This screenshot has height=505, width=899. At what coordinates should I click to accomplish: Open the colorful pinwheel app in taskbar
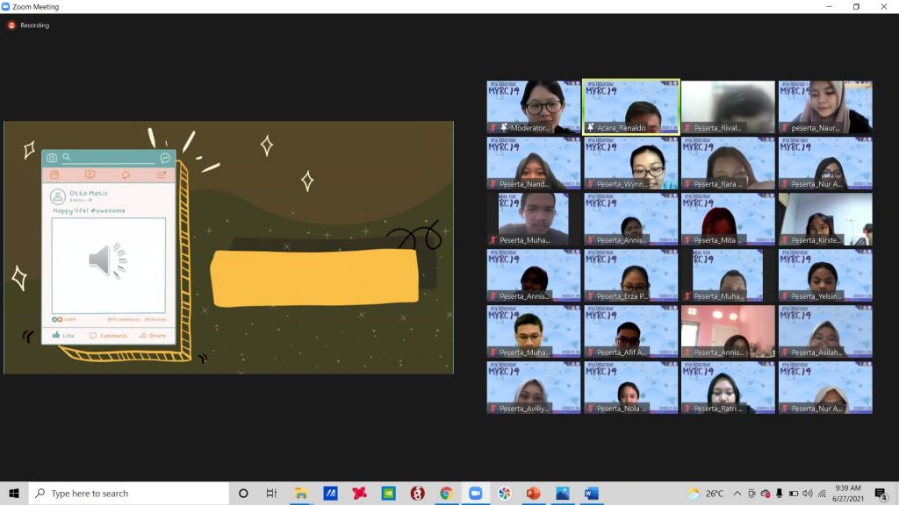point(504,493)
